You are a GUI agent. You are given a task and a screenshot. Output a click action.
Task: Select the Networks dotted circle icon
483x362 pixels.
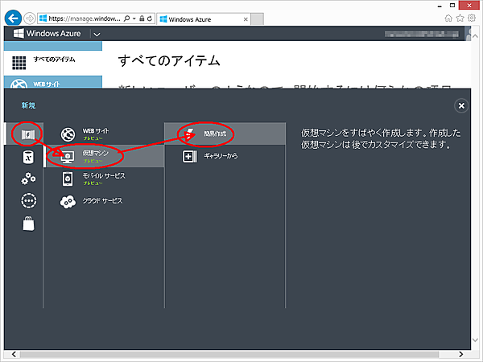pos(28,200)
